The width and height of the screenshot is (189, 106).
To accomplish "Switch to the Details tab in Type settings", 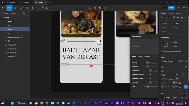I will (x=140, y=56).
